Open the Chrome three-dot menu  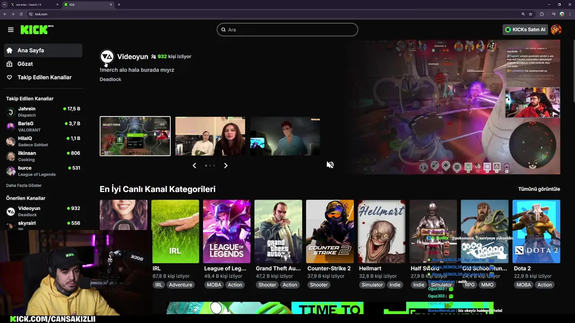(x=571, y=14)
